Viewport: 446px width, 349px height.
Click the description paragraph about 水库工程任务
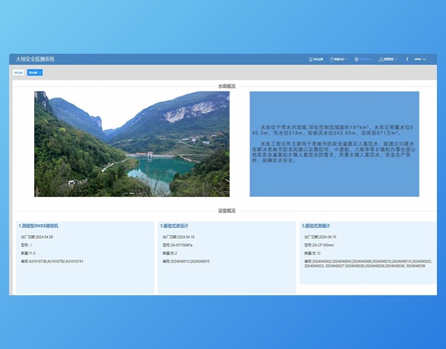tap(334, 152)
